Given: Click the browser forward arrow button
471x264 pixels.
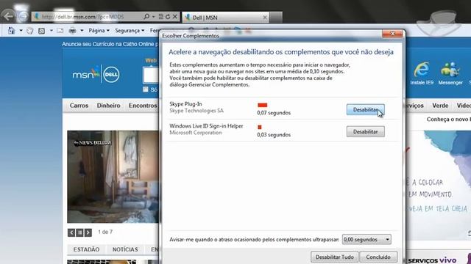Looking at the screenshot, I should [24, 16].
